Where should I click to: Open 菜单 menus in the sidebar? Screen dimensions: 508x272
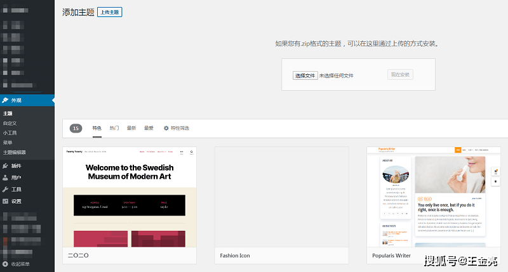[8, 143]
